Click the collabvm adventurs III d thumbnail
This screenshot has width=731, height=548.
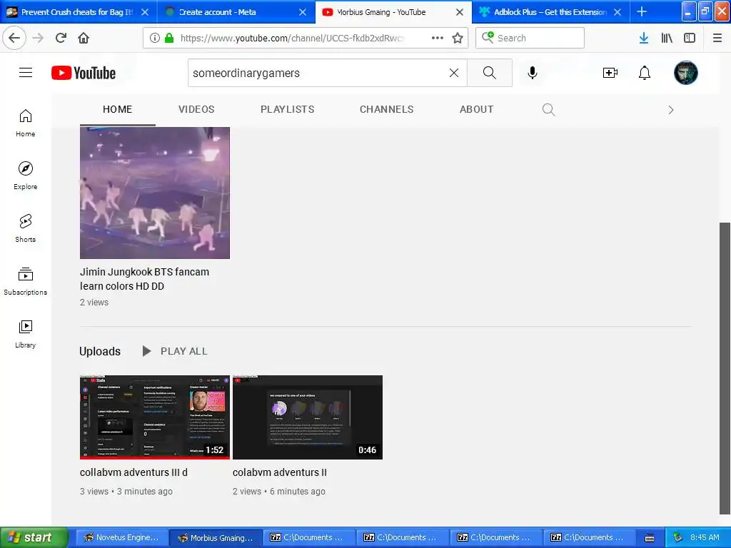155,417
